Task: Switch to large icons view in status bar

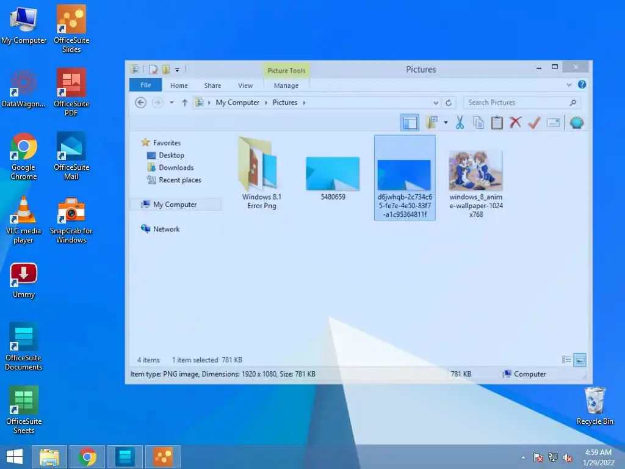Action: [x=580, y=360]
